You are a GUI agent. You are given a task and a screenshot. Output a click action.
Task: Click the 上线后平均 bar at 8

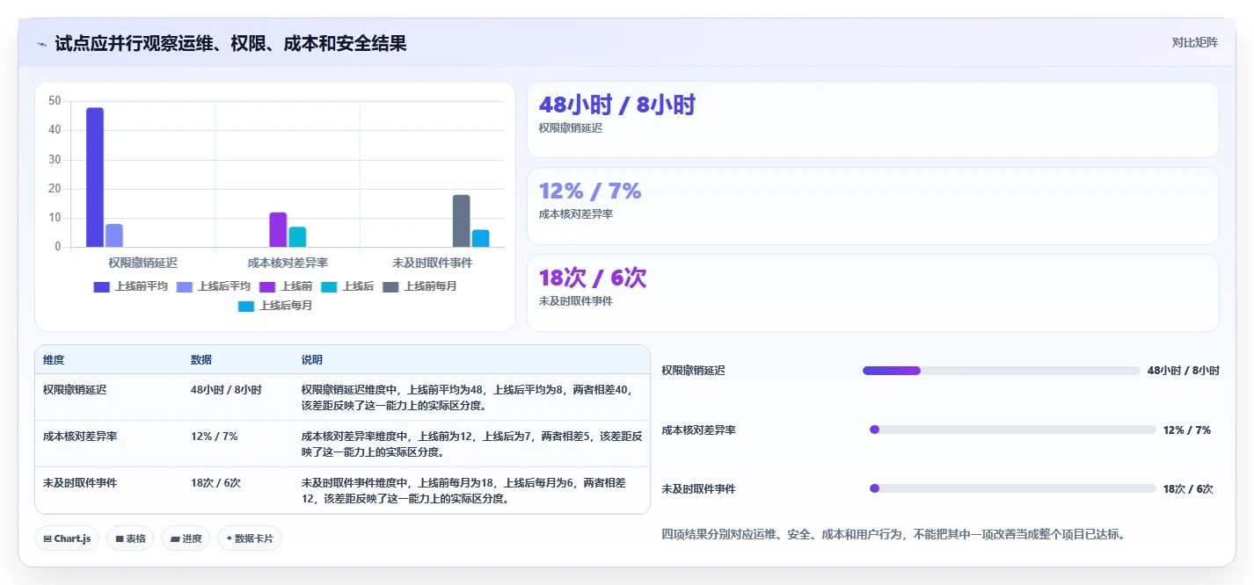tap(114, 235)
